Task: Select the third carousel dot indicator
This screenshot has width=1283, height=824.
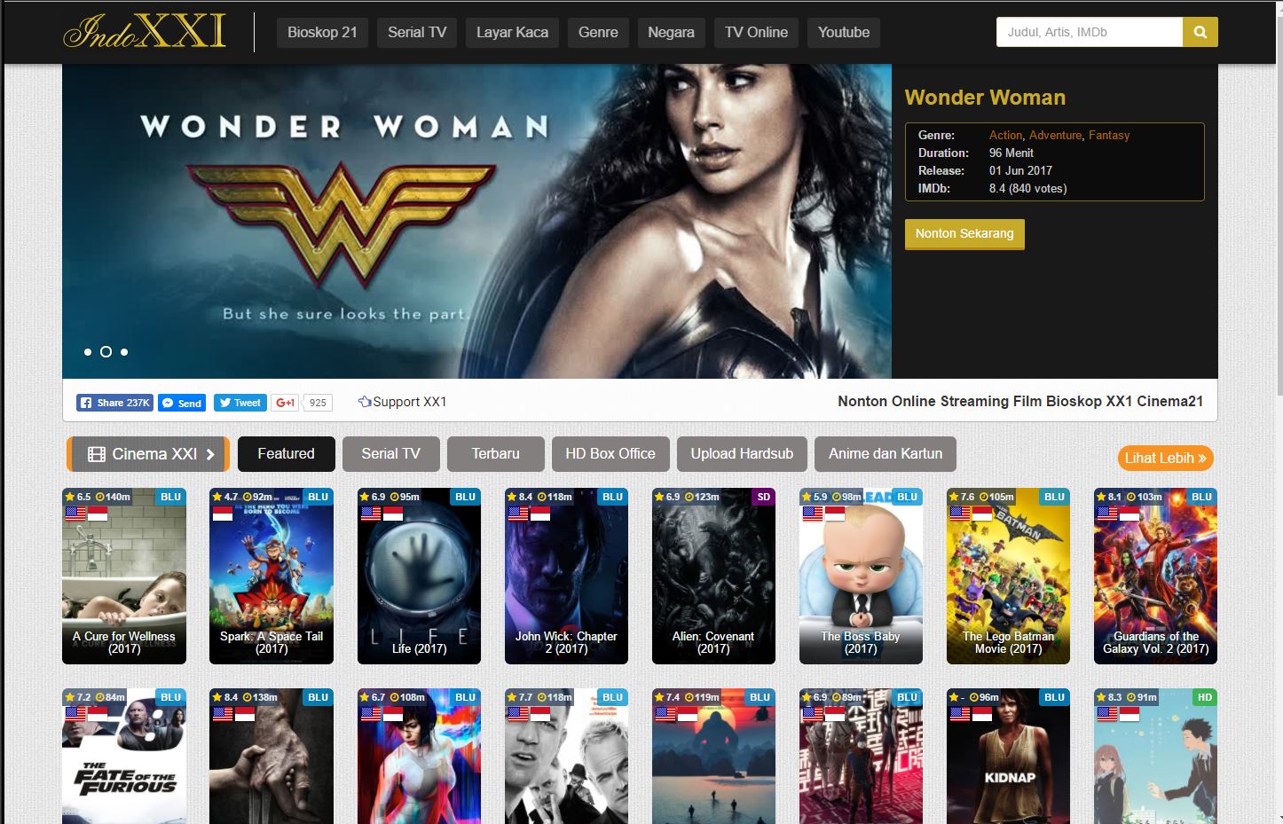Action: (124, 352)
